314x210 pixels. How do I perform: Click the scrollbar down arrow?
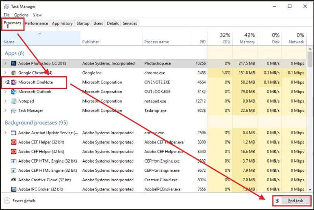[310, 189]
